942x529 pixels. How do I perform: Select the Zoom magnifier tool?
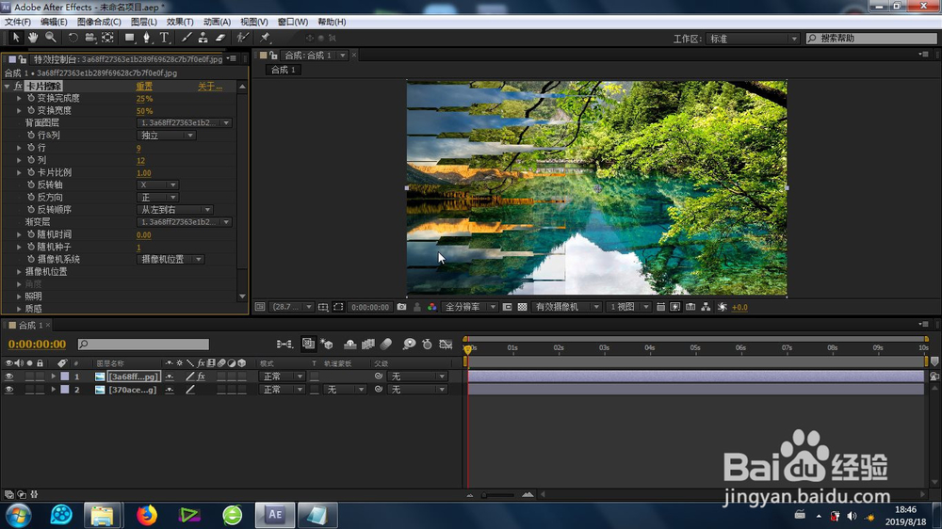click(x=51, y=38)
